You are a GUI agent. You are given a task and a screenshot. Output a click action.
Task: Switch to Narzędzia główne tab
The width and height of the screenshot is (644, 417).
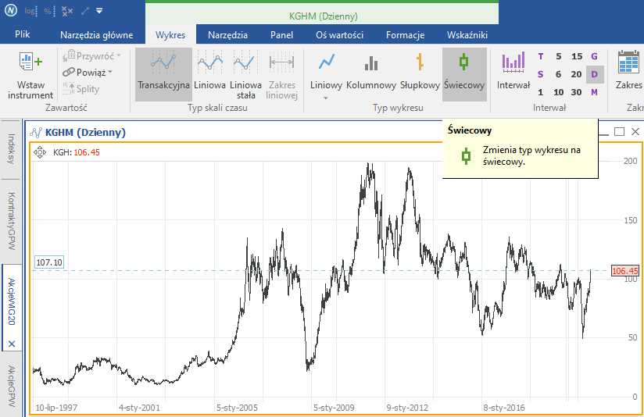(96, 35)
